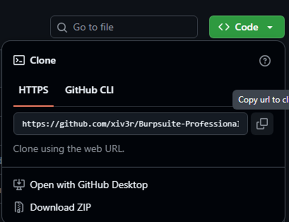This screenshot has width=289, height=222.
Task: Click the terminal icon next to Clone
Action: (x=19, y=60)
